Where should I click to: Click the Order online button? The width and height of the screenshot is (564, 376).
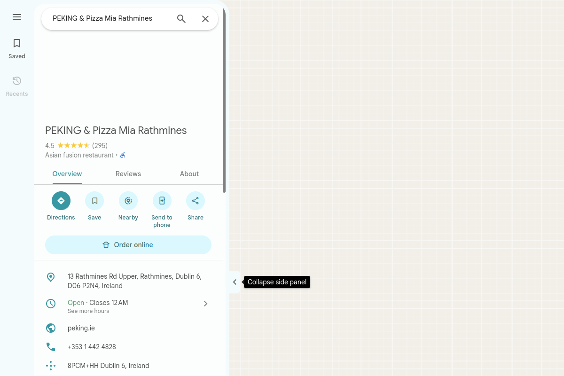(128, 245)
